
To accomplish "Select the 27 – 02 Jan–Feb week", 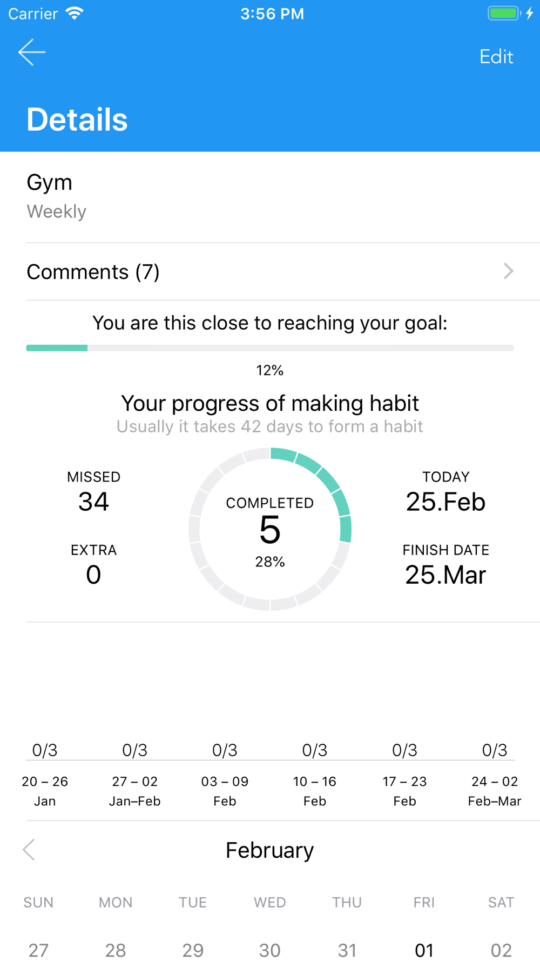I will point(135,791).
